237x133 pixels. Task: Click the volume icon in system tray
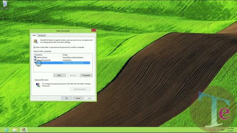coord(217,130)
